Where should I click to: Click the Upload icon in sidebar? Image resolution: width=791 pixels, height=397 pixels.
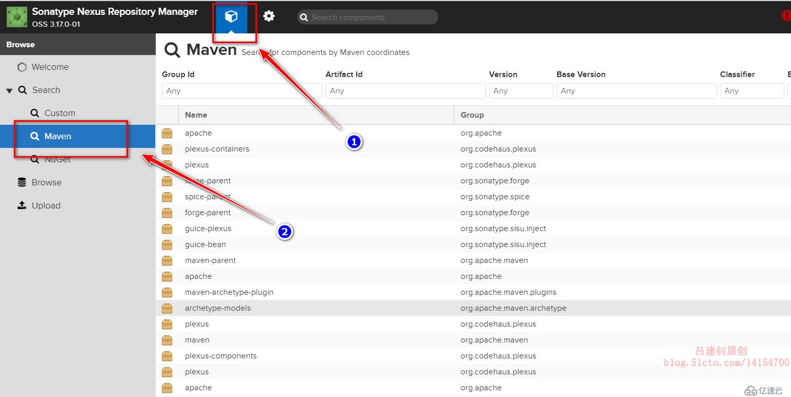click(22, 205)
